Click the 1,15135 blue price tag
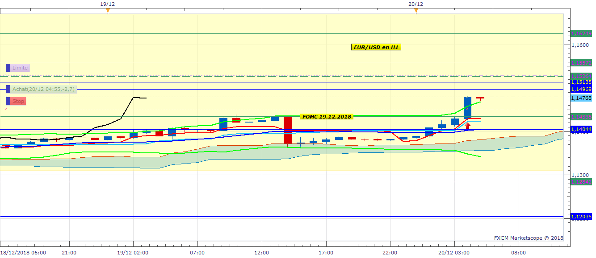 click(581, 82)
